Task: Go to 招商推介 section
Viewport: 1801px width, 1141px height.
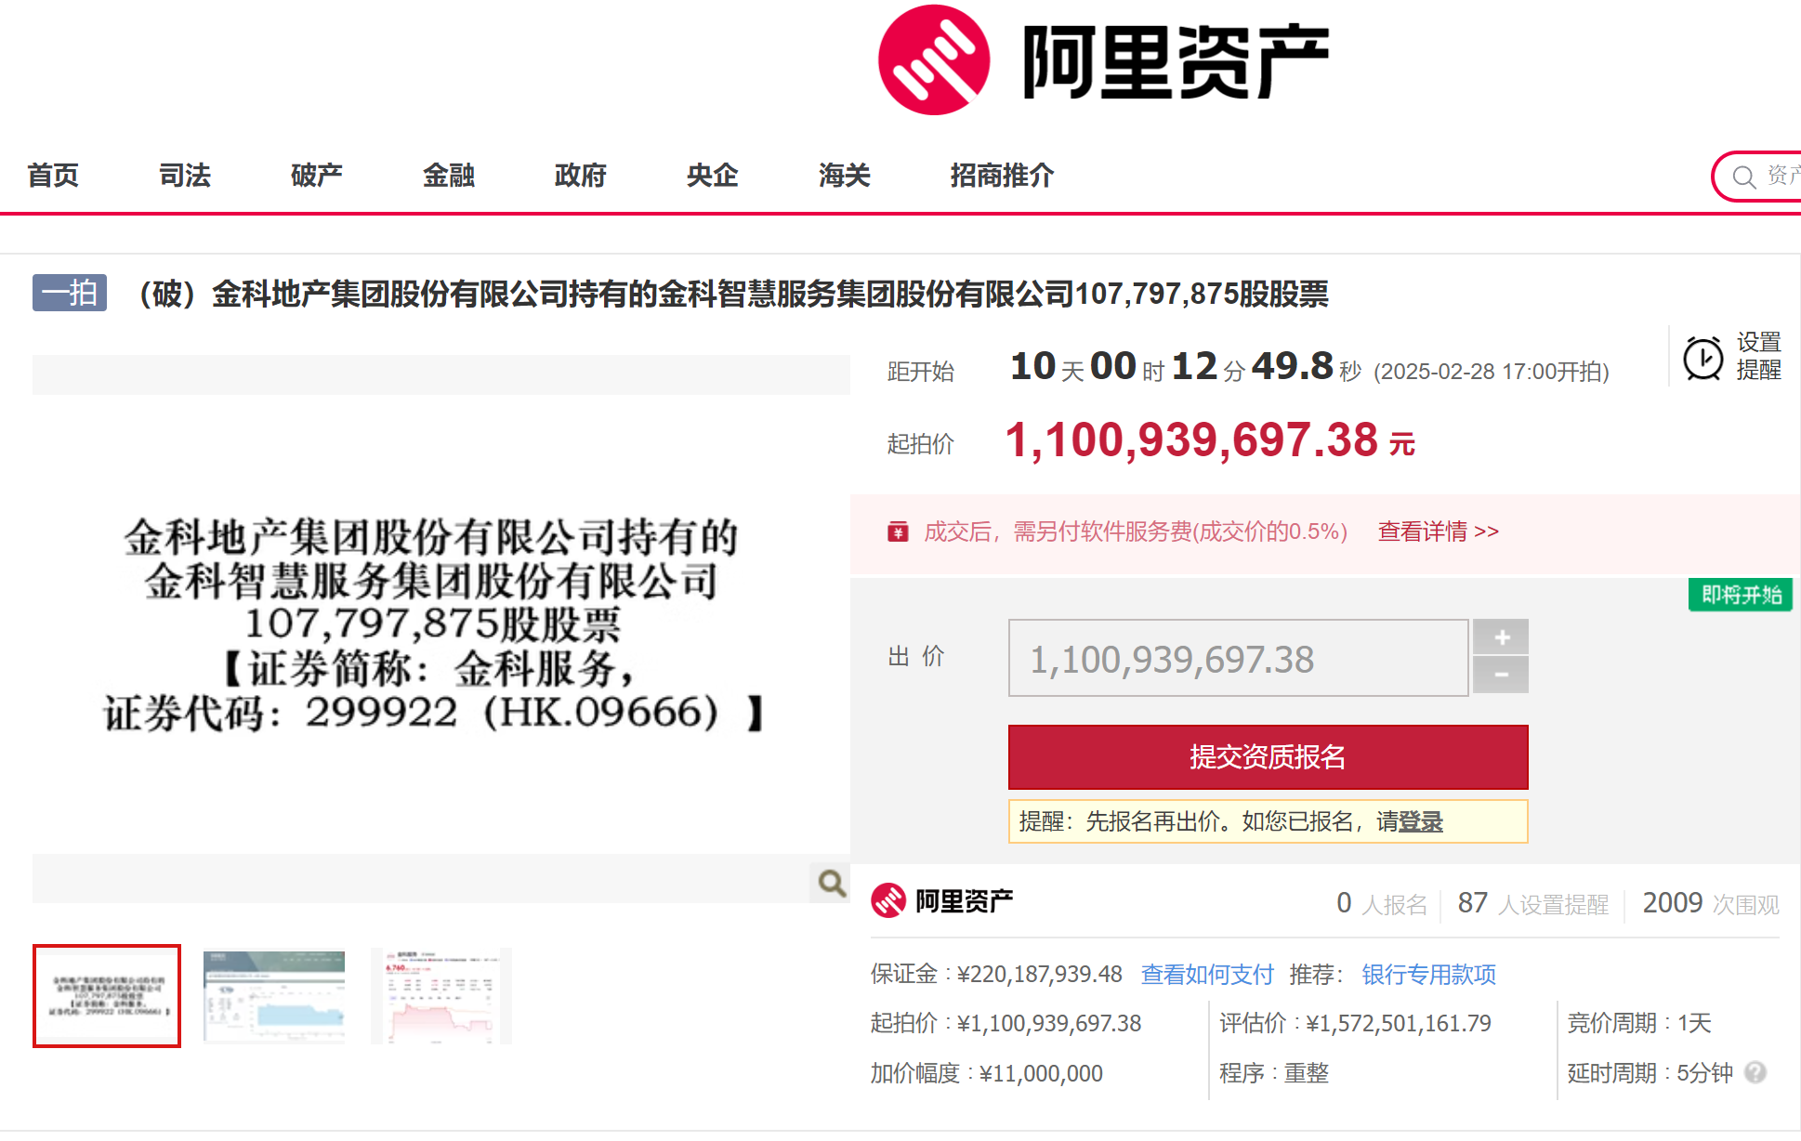Action: point(1002,175)
